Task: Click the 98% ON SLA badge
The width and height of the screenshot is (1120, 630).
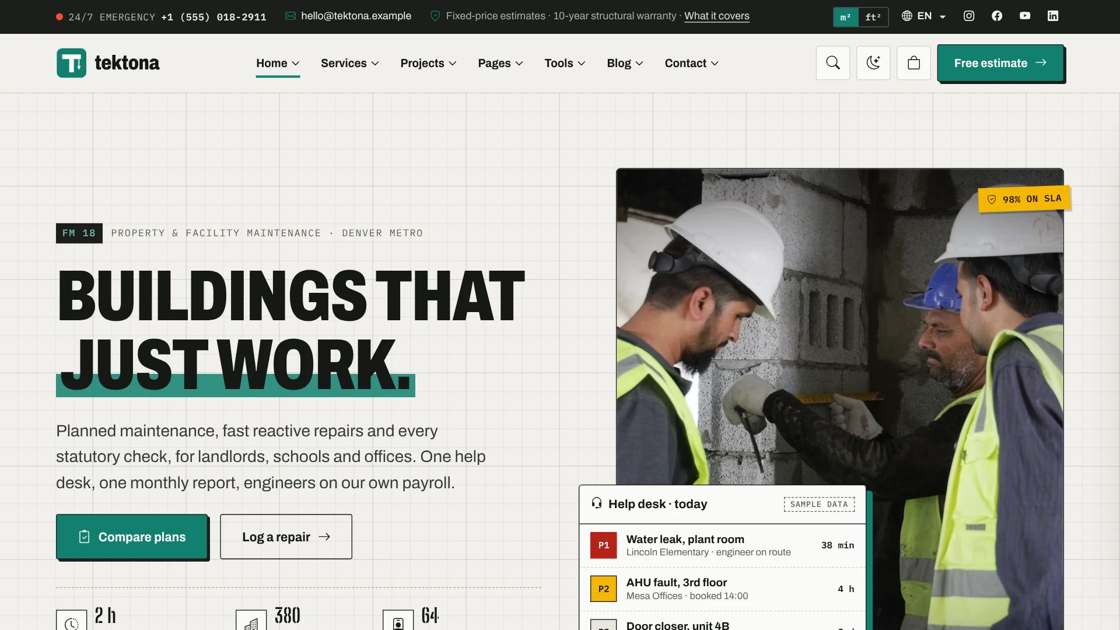Action: coord(1024,199)
